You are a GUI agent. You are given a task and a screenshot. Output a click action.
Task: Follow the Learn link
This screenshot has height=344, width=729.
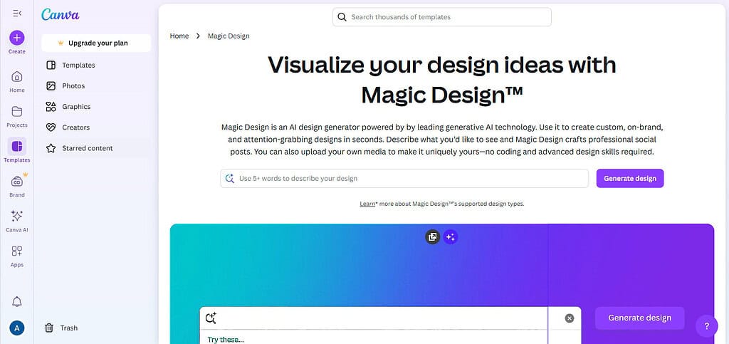(367, 204)
